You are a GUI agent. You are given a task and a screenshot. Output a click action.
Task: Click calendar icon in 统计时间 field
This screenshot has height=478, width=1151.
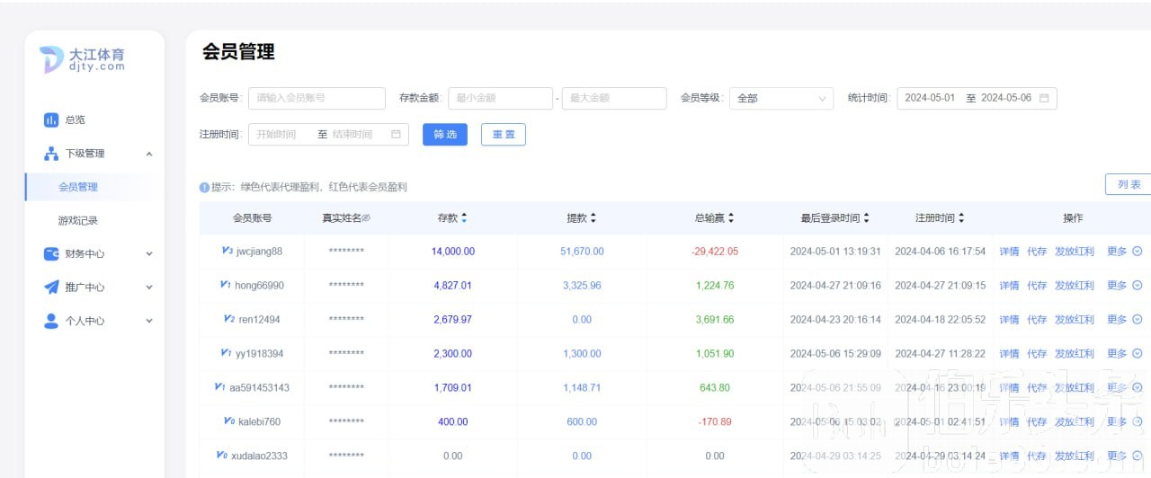(x=1044, y=98)
